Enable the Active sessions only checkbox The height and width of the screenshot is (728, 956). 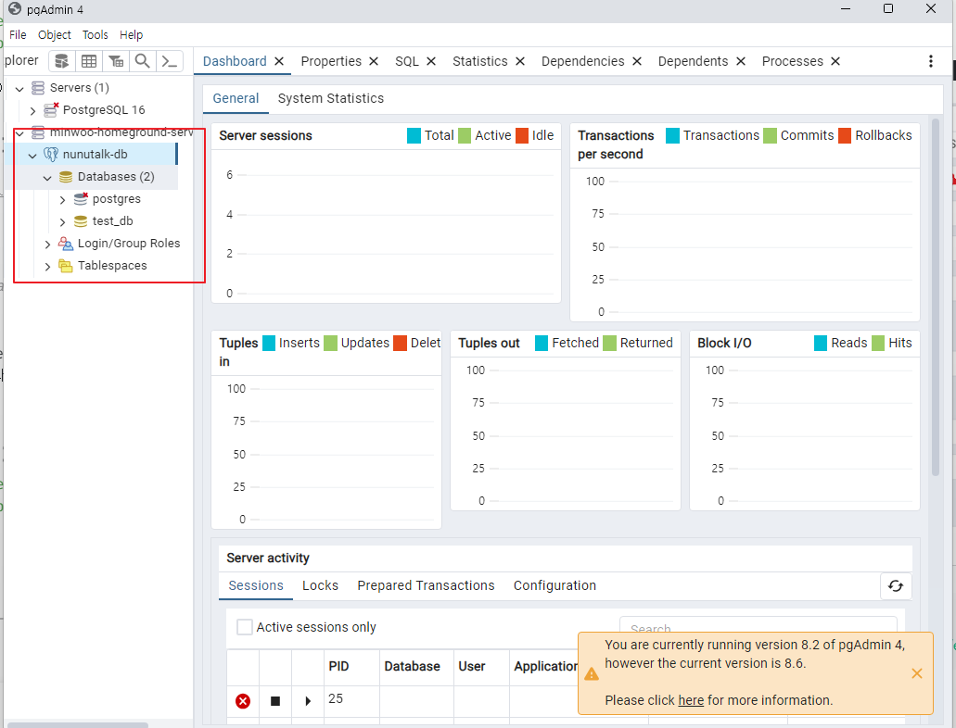click(245, 627)
